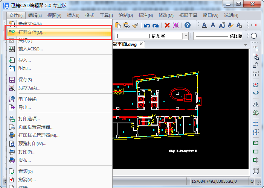Click the application logo in title bar
Screen dimensions: 264x188
(x=6, y=6)
